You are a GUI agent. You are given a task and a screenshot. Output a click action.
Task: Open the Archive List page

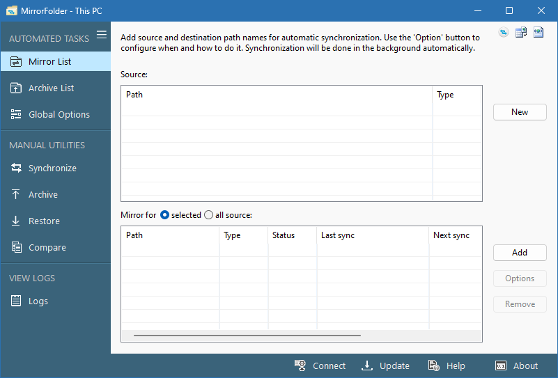[x=56, y=88]
